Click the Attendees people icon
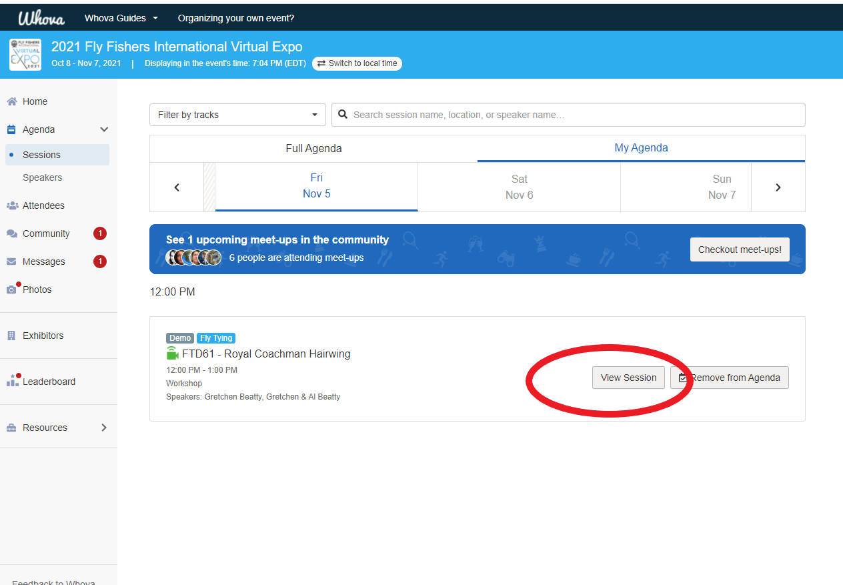843x585 pixels. coord(12,205)
